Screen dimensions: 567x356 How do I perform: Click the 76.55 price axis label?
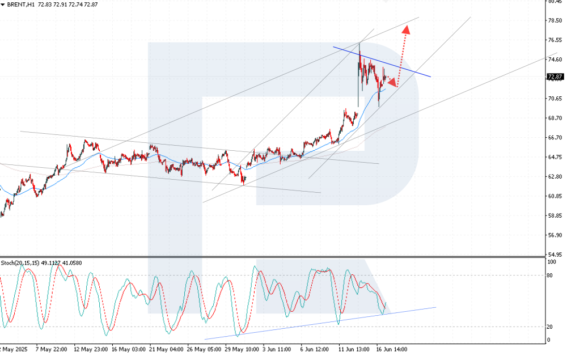click(555, 40)
